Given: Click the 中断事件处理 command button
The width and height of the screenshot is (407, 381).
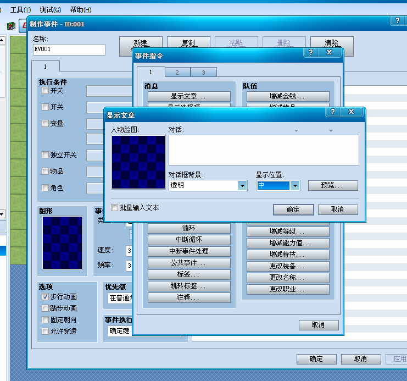Looking at the screenshot, I should [189, 251].
